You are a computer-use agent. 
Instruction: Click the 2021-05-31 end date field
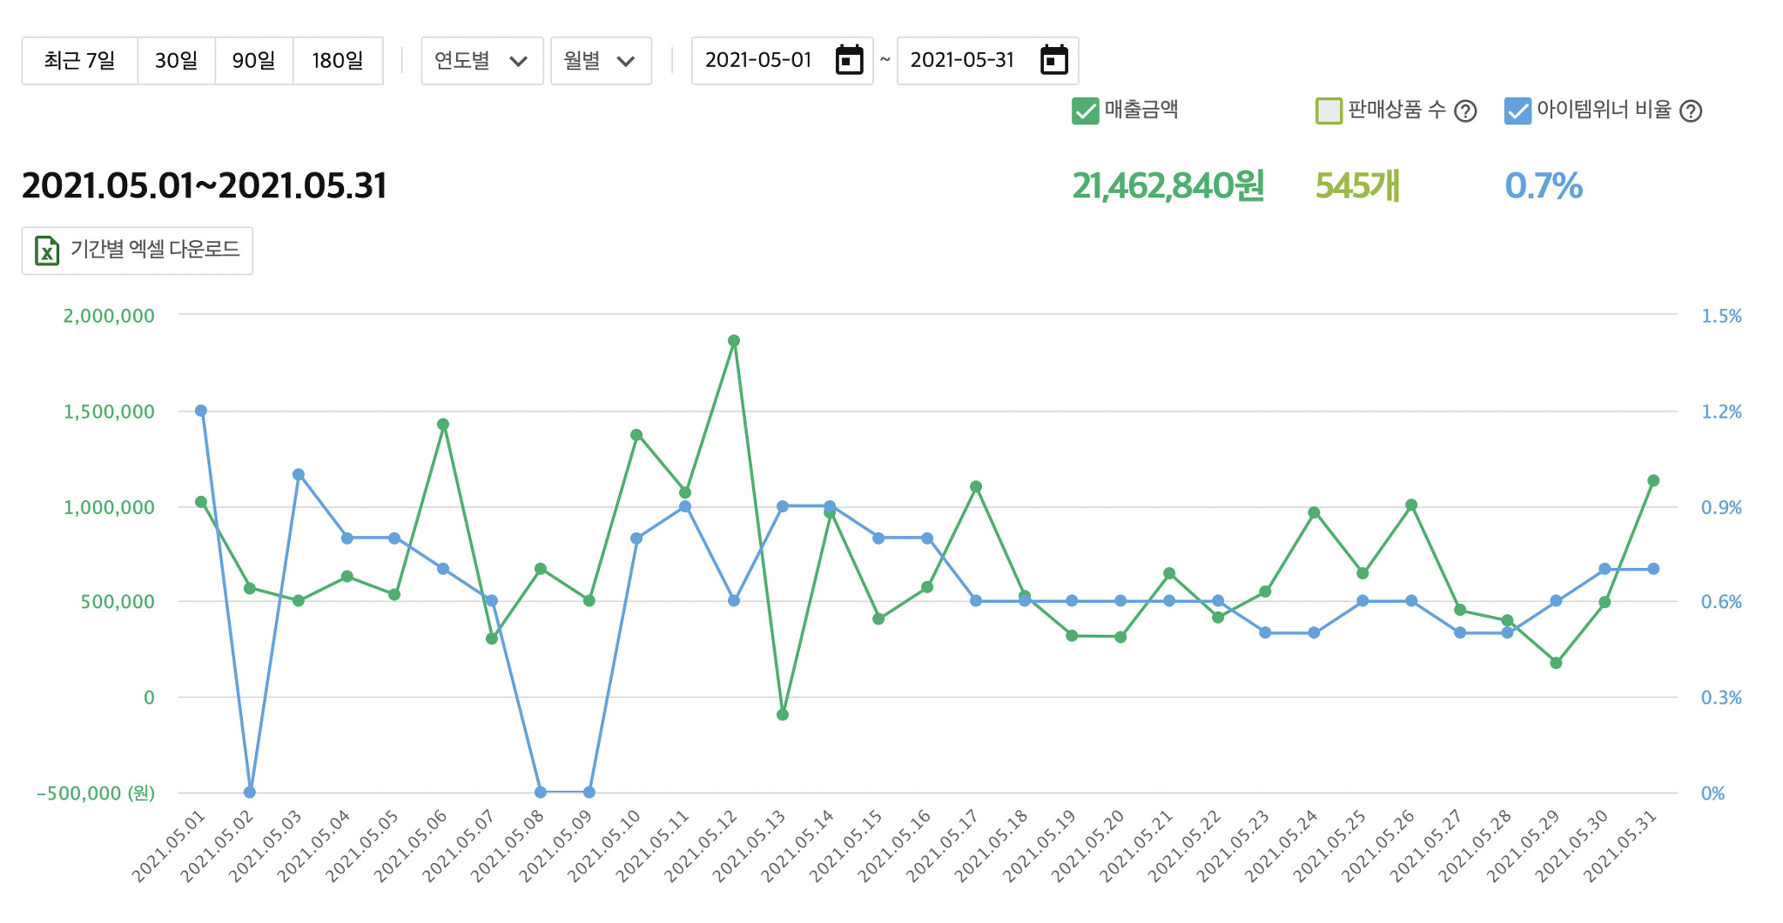(x=962, y=60)
